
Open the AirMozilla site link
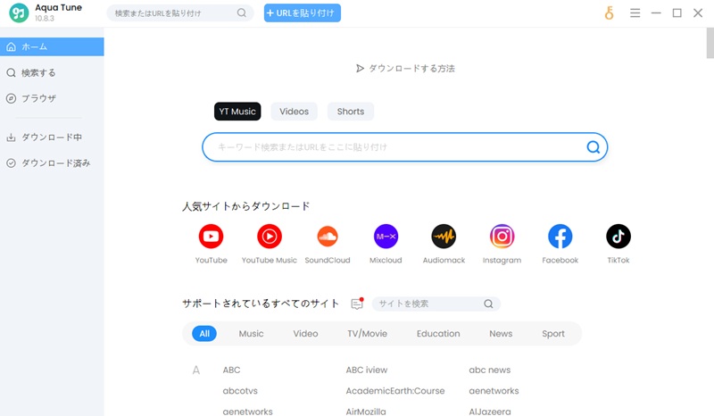coord(366,411)
